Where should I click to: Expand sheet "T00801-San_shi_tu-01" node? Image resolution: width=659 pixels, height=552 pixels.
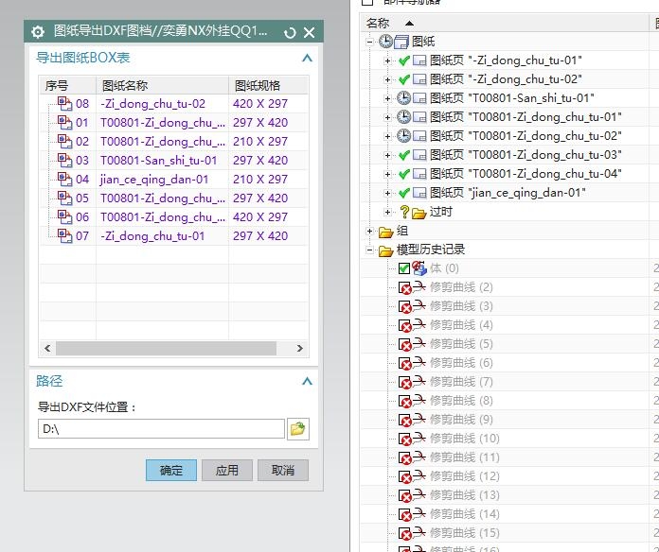pyautogui.click(x=387, y=98)
